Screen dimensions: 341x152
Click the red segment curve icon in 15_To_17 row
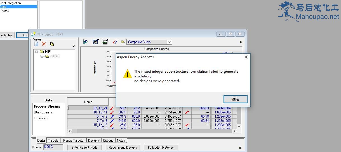pos(187,125)
